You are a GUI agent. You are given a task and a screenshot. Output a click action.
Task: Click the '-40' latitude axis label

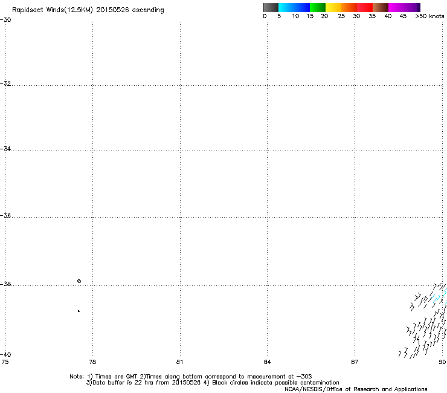coord(5,354)
